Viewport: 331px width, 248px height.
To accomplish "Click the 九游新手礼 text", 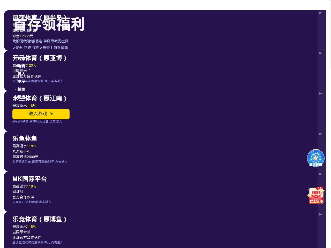I will (21, 151).
